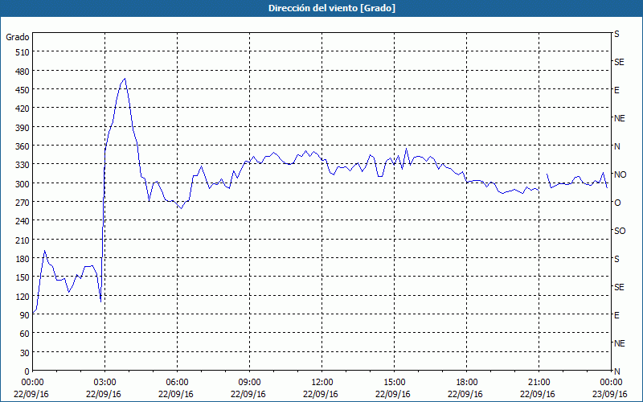This screenshot has width=643, height=402.
Task: Pick the 18:00 time axis label
Action: tap(466, 383)
